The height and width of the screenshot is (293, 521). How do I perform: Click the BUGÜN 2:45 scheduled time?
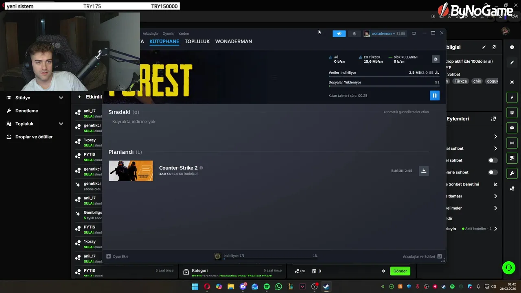point(402,171)
